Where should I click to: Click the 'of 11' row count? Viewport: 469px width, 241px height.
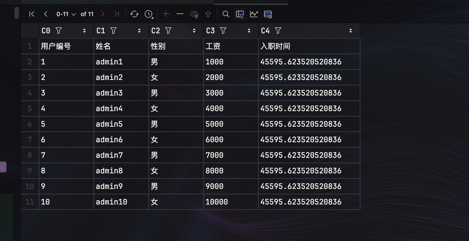(87, 14)
